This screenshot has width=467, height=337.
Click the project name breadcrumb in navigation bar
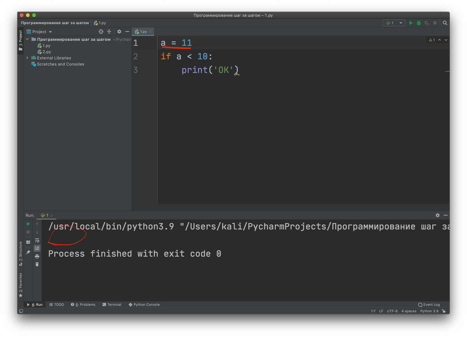(55, 23)
